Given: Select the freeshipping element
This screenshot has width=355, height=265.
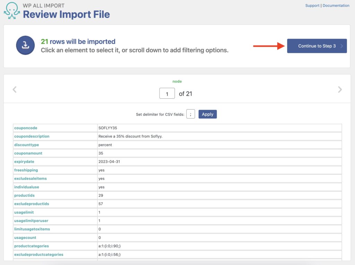Looking at the screenshot, I should 26,170.
